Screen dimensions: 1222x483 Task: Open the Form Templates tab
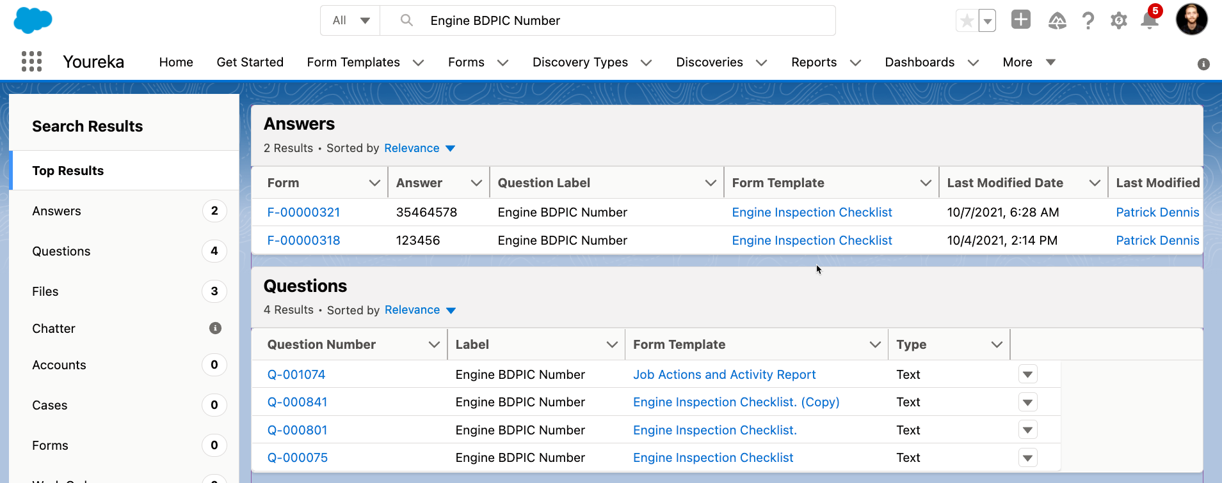tap(353, 62)
